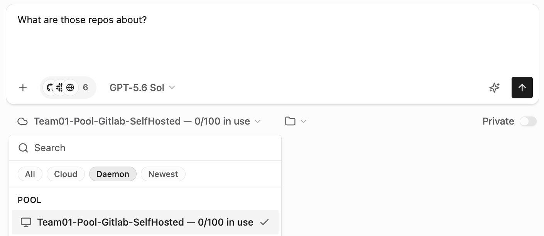Switch to the Newest filter
The width and height of the screenshot is (544, 236).
pos(163,174)
